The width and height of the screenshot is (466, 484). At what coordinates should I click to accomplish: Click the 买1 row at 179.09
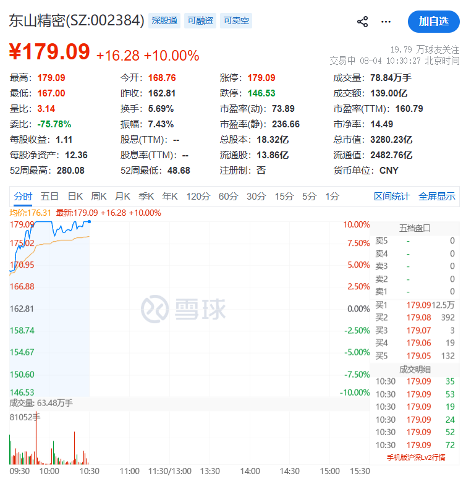pyautogui.click(x=415, y=305)
